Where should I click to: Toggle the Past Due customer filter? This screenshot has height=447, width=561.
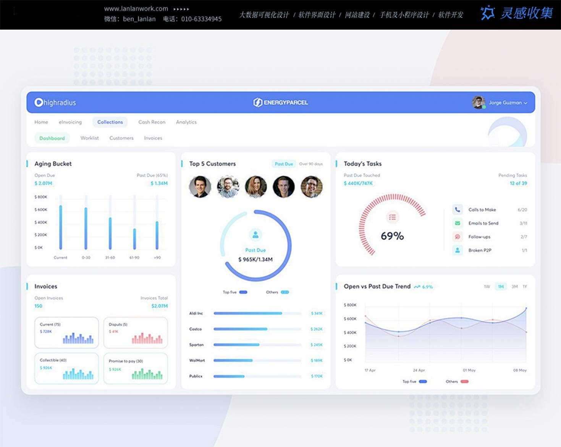284,164
